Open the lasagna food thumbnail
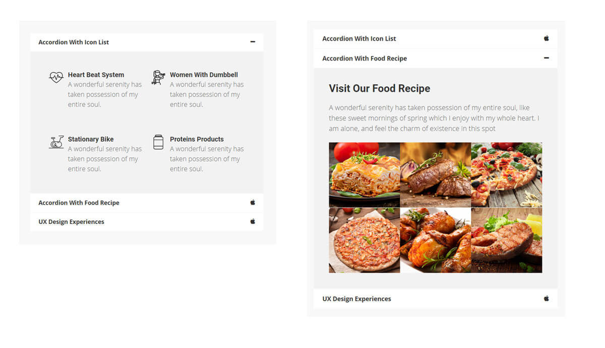Screen dimensions: 605x348 [365, 175]
